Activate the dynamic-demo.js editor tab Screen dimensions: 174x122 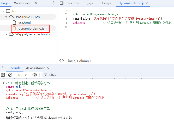tap(131, 3)
